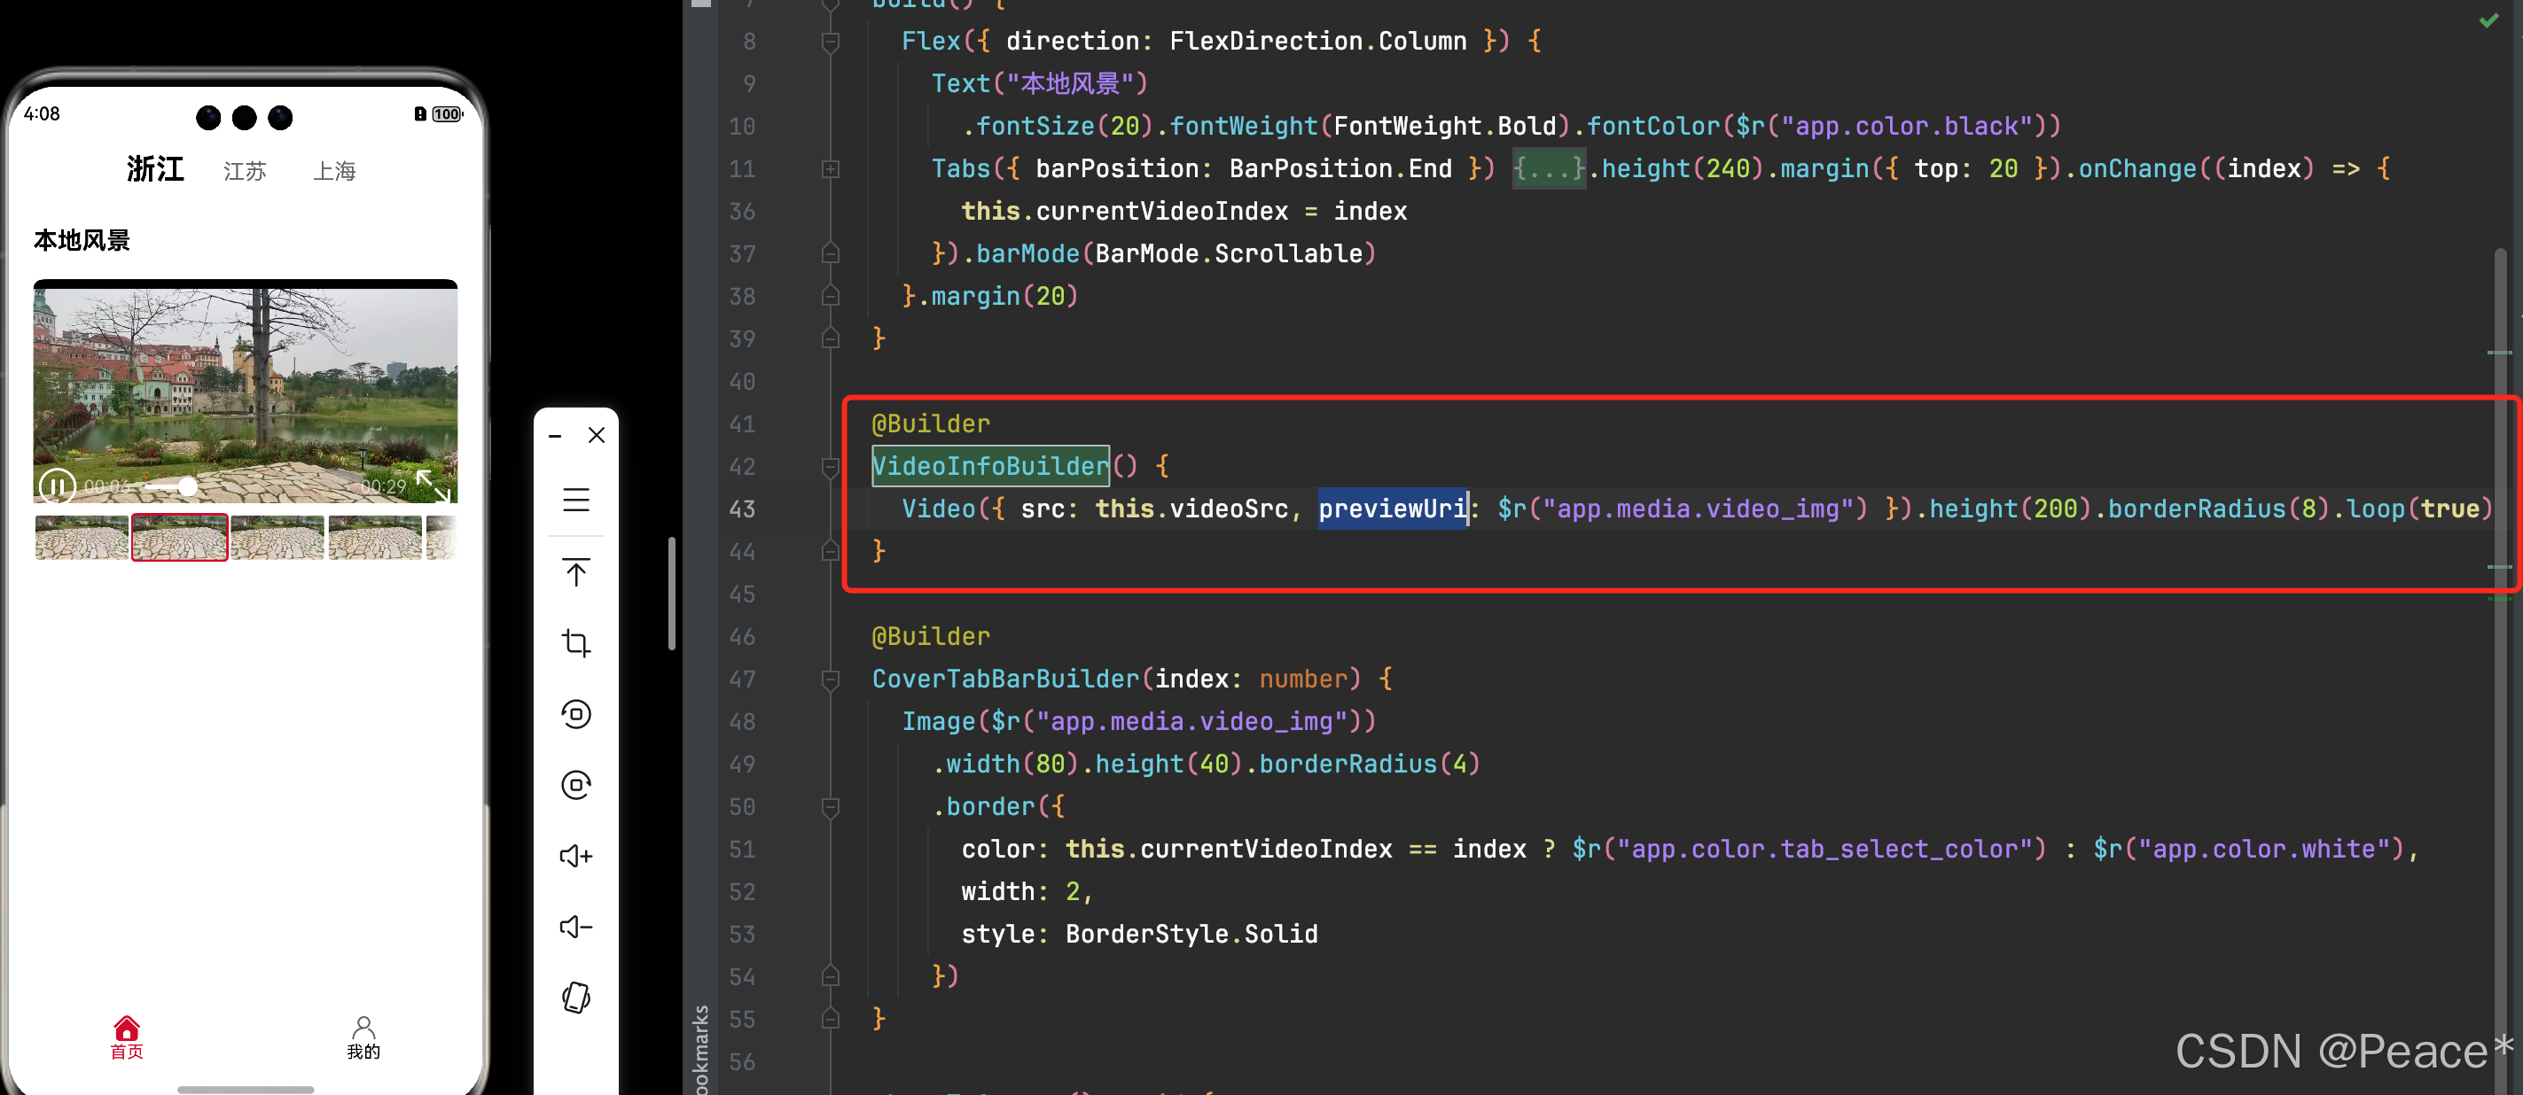Switch to the 江苏 tab
The height and width of the screenshot is (1095, 2523).
[245, 171]
